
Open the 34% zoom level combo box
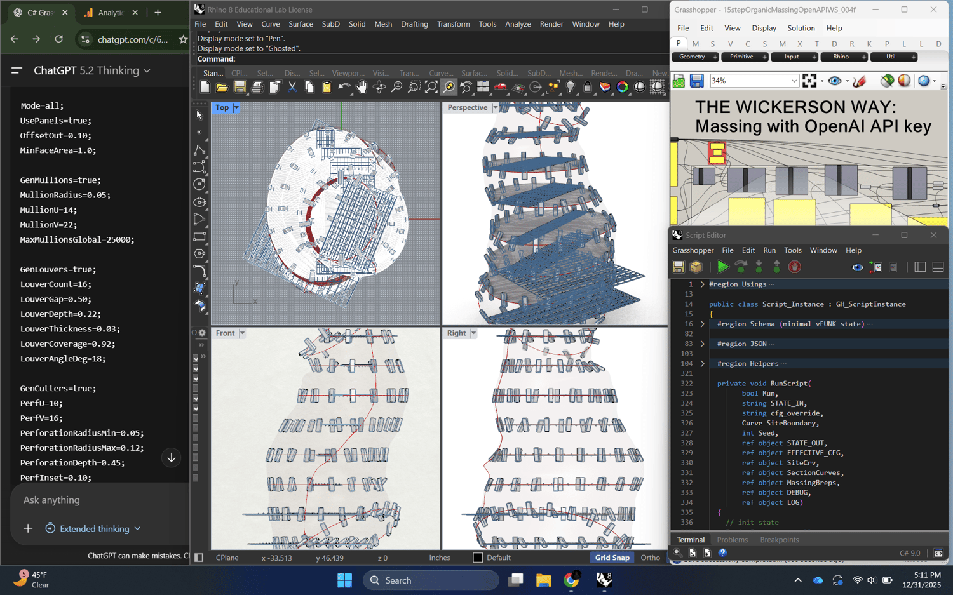coord(754,81)
